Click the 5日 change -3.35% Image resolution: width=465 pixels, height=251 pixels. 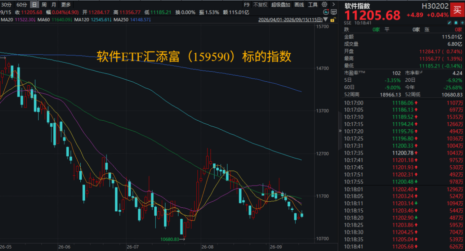[x=393, y=80]
